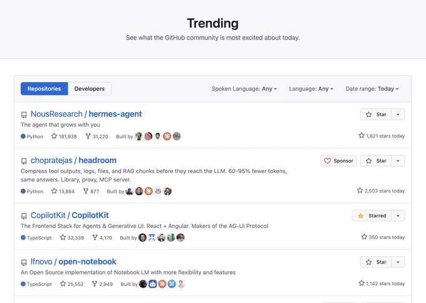Open fourth contributor avatar in headroom row

tap(158, 191)
